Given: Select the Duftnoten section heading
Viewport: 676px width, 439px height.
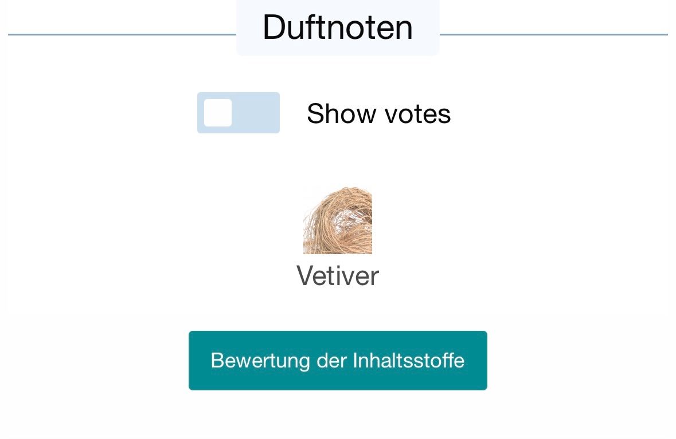Looking at the screenshot, I should [x=338, y=27].
